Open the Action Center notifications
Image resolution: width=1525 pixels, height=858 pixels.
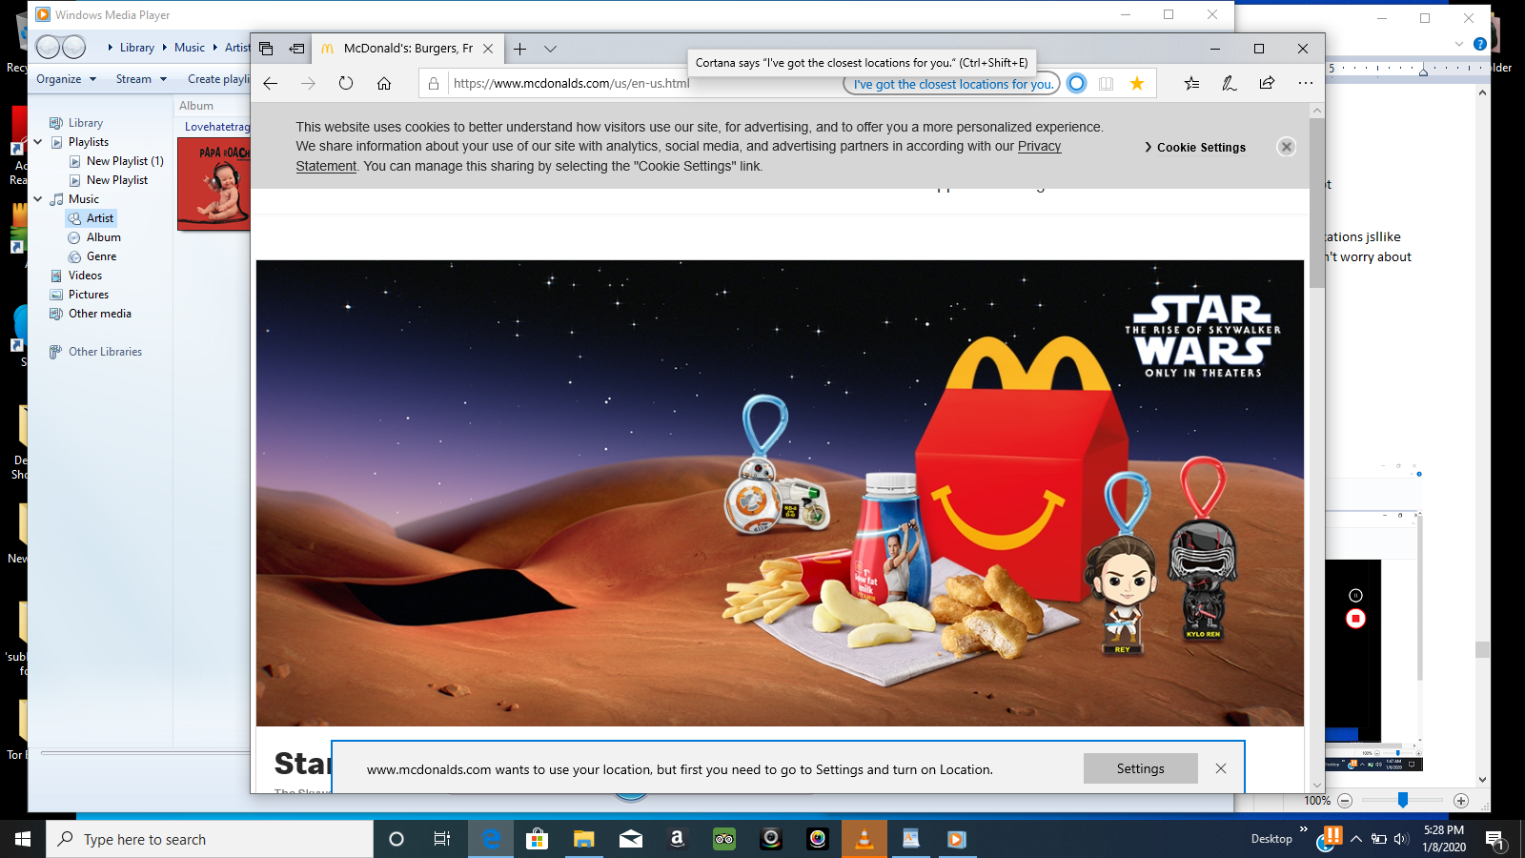1494,839
